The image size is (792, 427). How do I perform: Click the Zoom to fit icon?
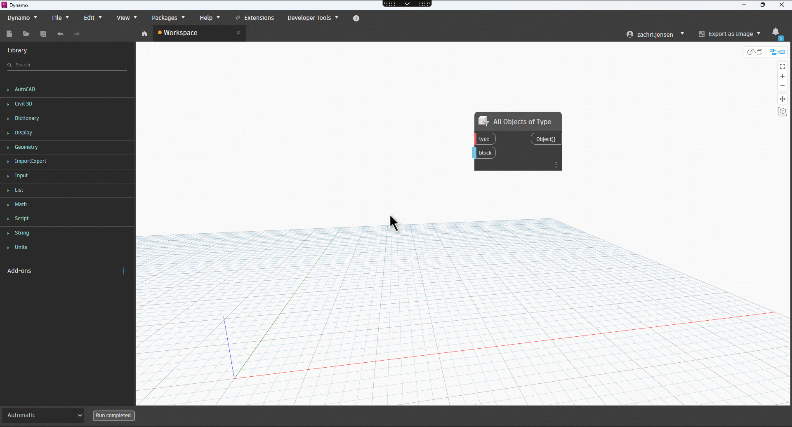coord(782,66)
